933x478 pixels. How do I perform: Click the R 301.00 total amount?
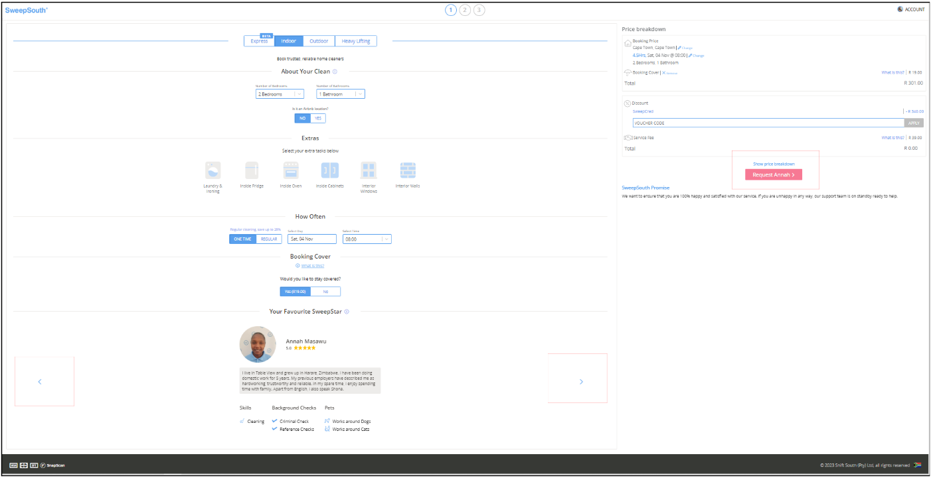[x=914, y=83]
